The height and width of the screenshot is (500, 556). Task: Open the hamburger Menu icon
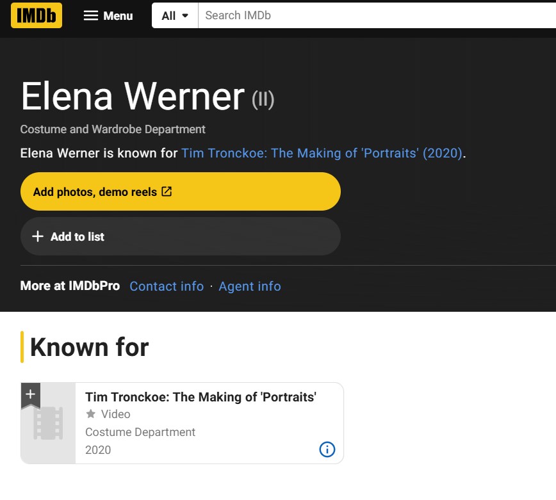click(x=91, y=15)
